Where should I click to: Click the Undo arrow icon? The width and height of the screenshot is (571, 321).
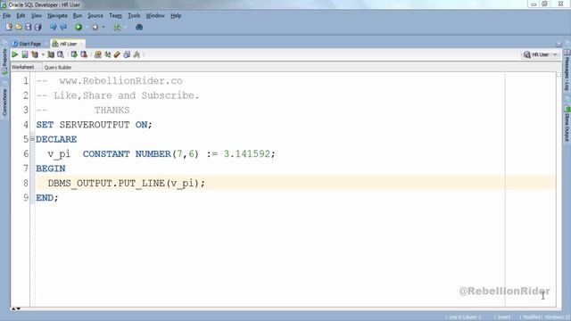point(54,27)
